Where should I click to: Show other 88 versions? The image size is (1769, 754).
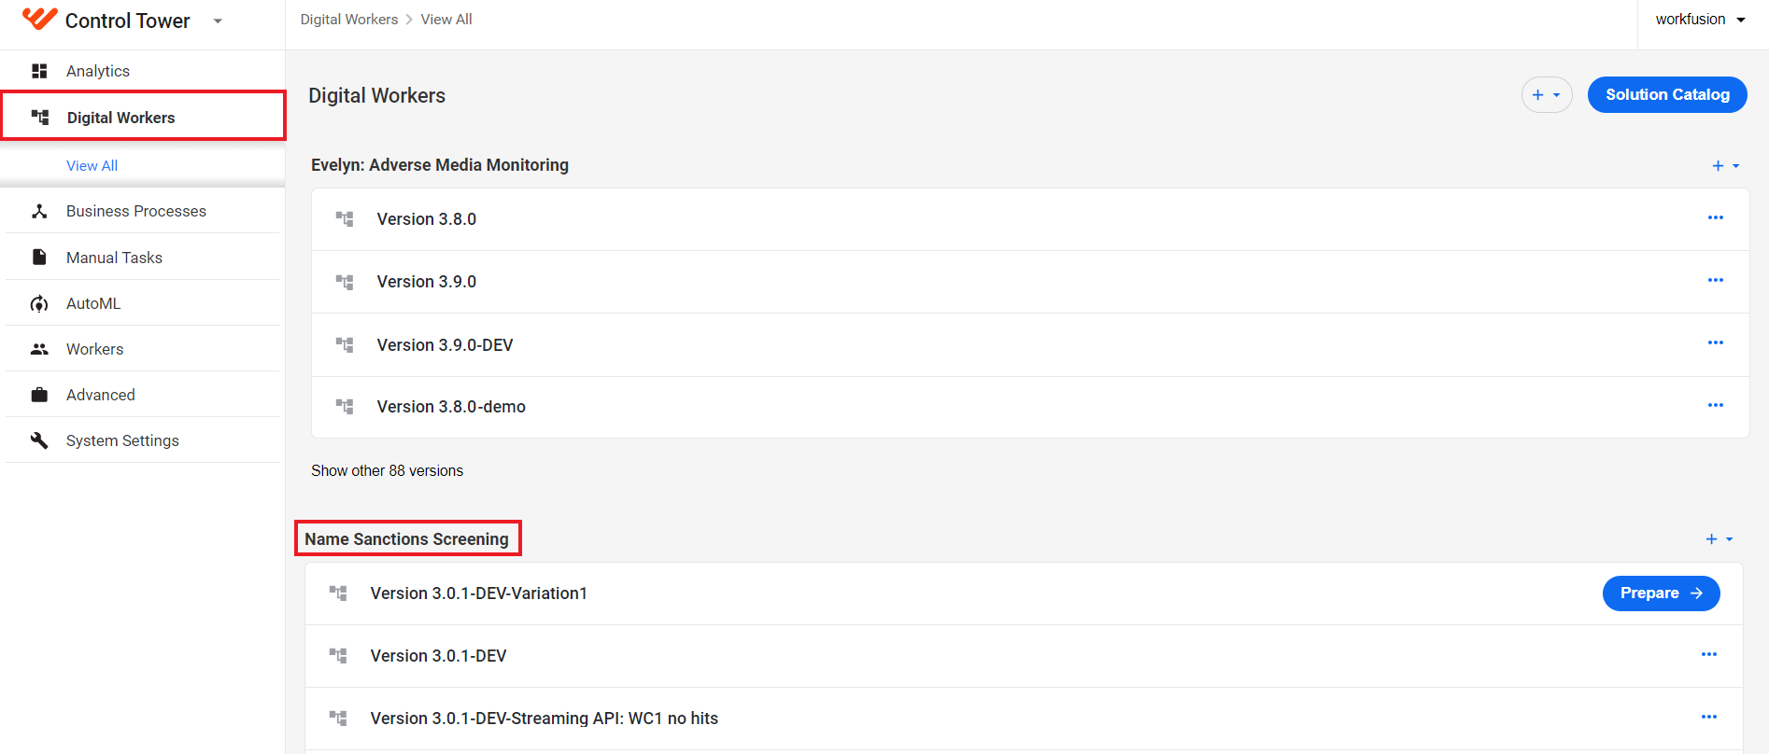tap(387, 470)
